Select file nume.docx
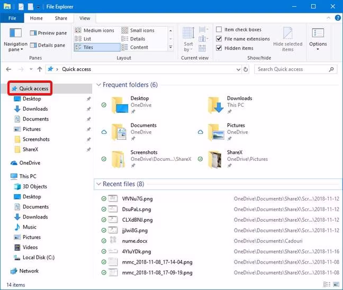Screen dimensions: 343x290 click(x=135, y=241)
